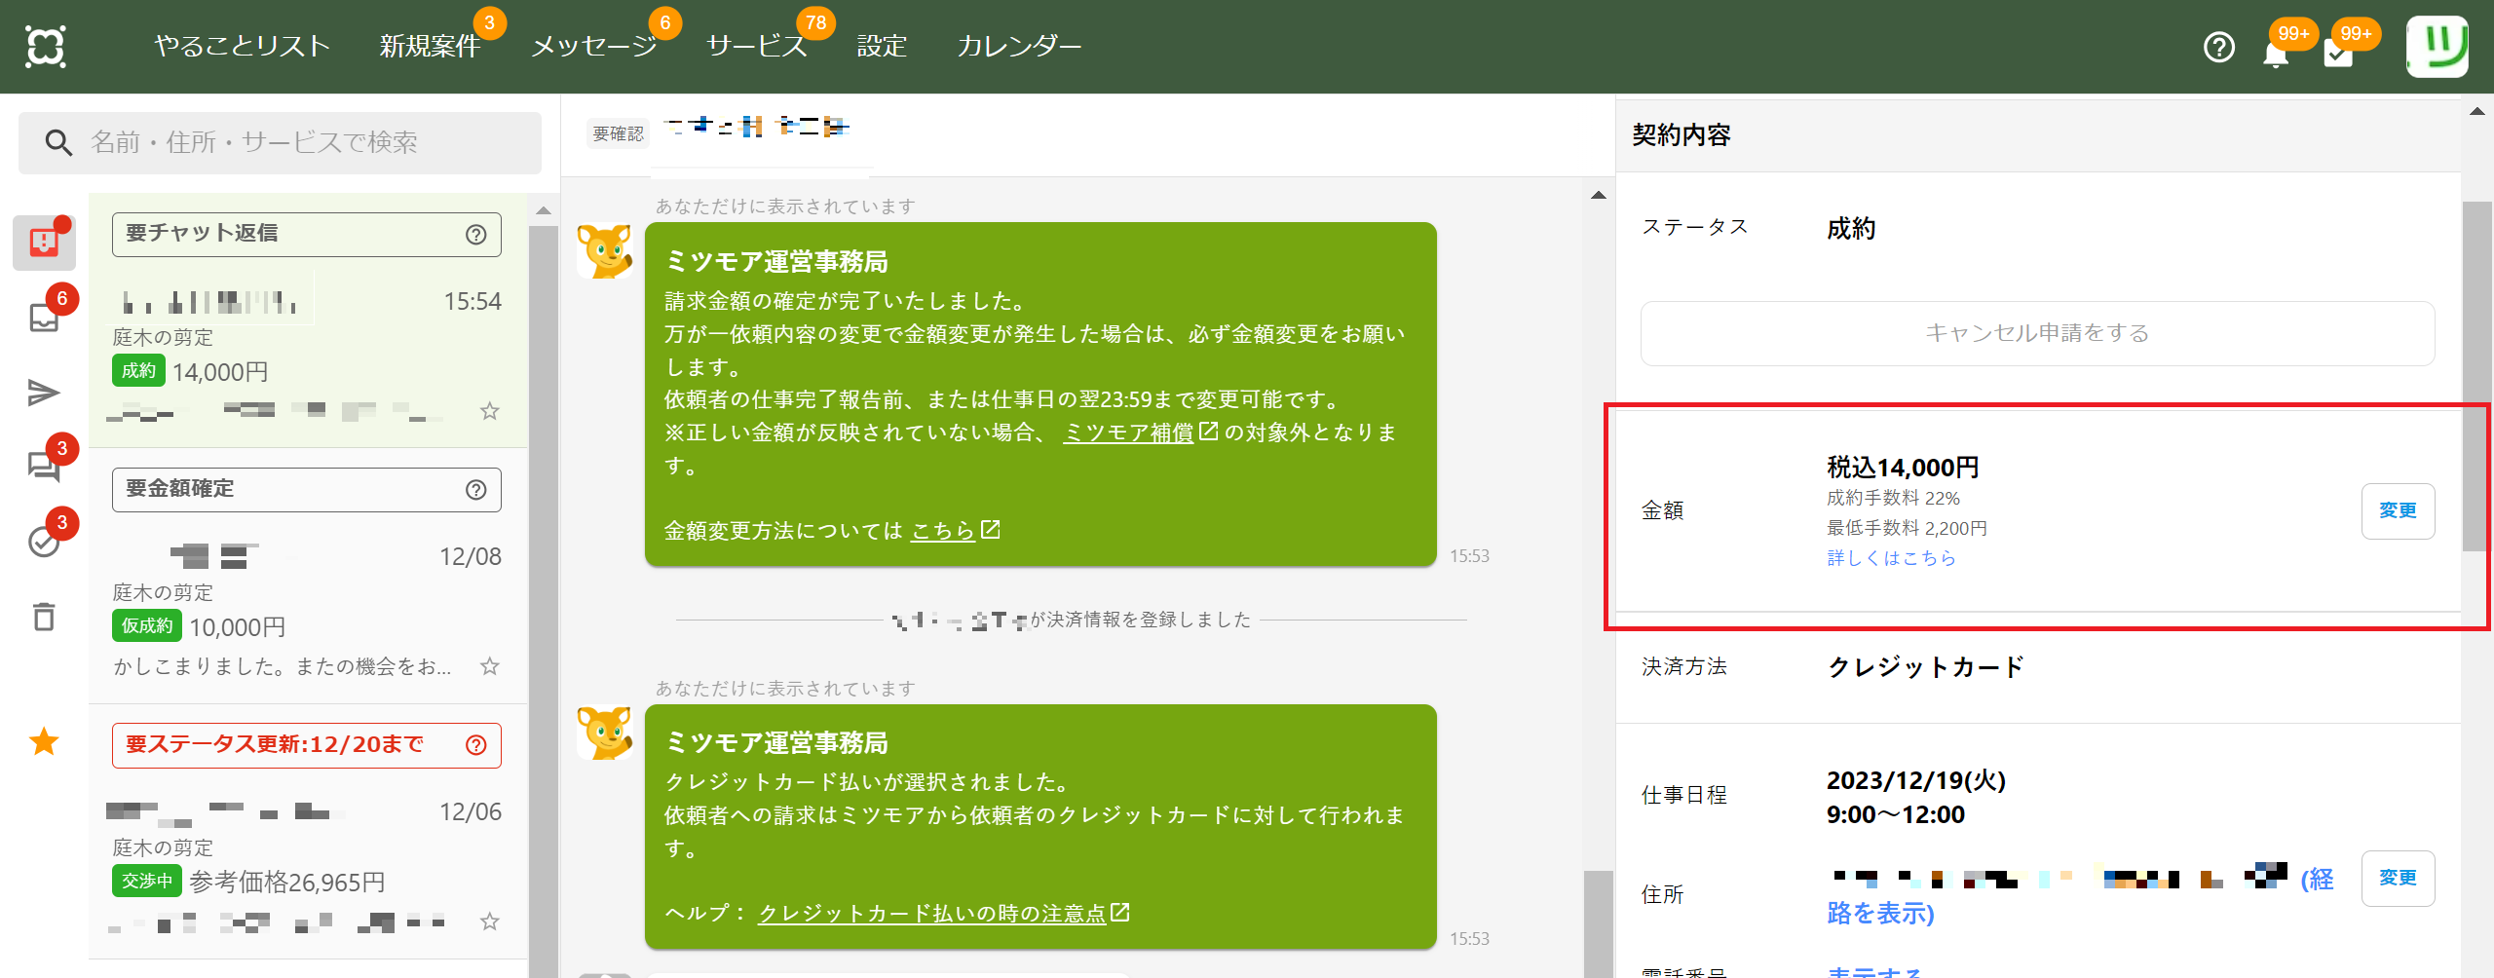Screen dimensions: 2494x978
Task: Open the メッセージ menu
Action: pyautogui.click(x=594, y=46)
